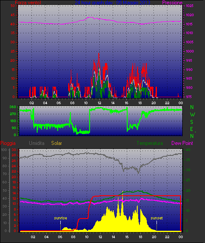This screenshot has width=205, height=243.
Task: Click the gray '60' humidity axis value
Action: 5,182
